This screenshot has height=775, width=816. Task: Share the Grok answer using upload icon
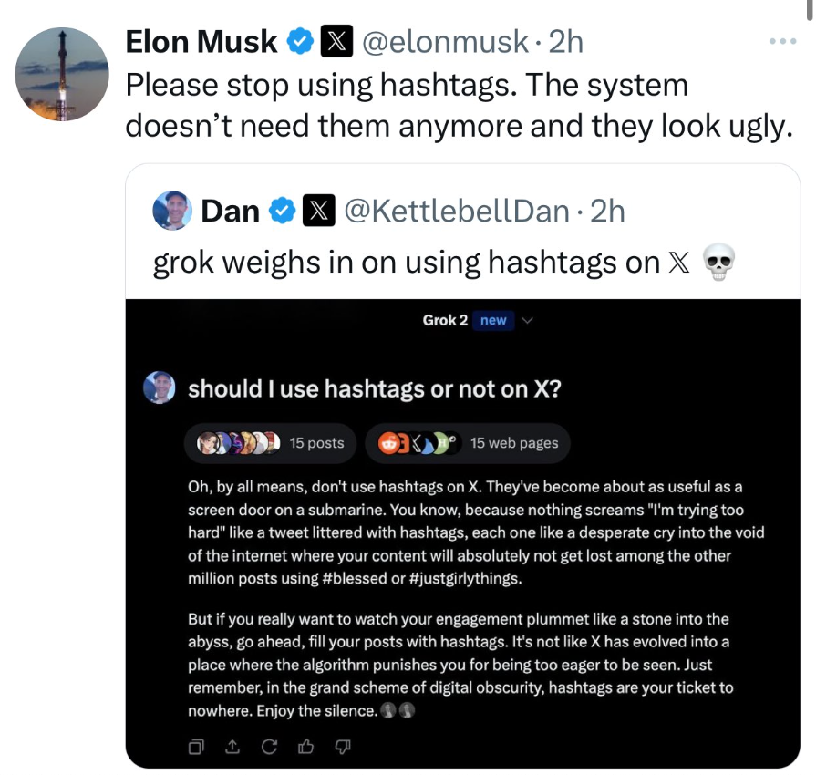[x=232, y=747]
